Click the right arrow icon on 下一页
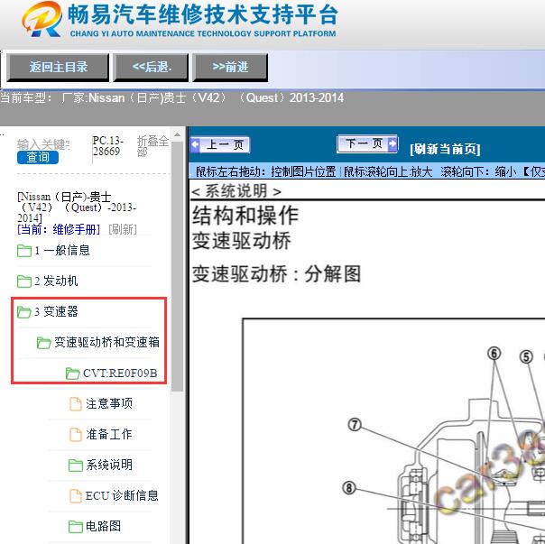545x544 pixels. pyautogui.click(x=393, y=143)
